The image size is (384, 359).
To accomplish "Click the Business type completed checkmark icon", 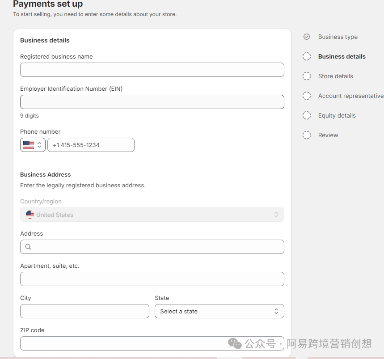I will (x=307, y=37).
